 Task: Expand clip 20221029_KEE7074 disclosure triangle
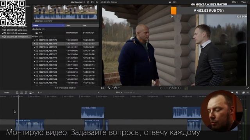click(34, 44)
